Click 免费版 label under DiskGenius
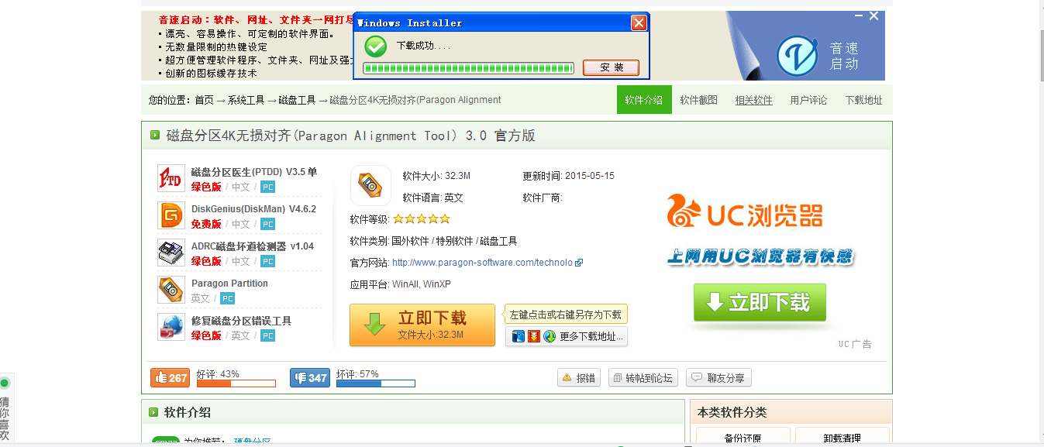 pos(206,224)
